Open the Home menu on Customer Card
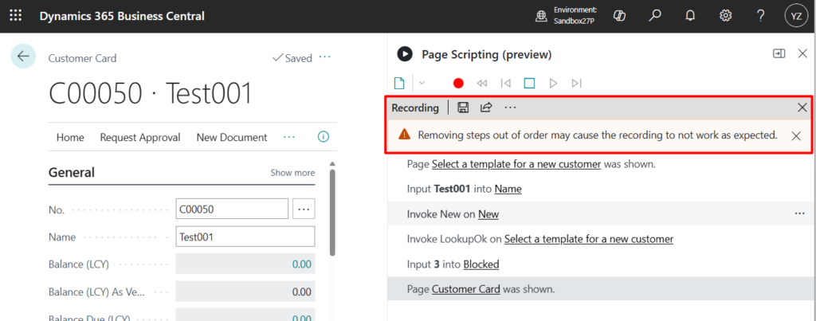Viewport: 816px width, 321px height. 70,137
